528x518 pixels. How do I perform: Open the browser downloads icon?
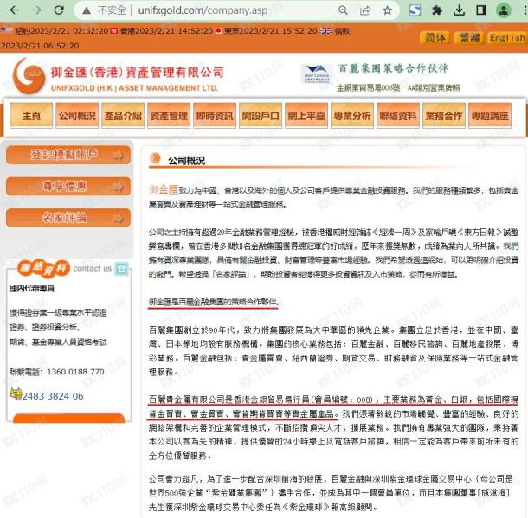[x=460, y=10]
